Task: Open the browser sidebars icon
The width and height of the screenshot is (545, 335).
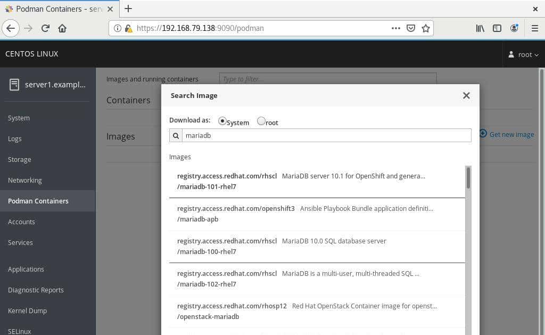Action: click(x=497, y=28)
